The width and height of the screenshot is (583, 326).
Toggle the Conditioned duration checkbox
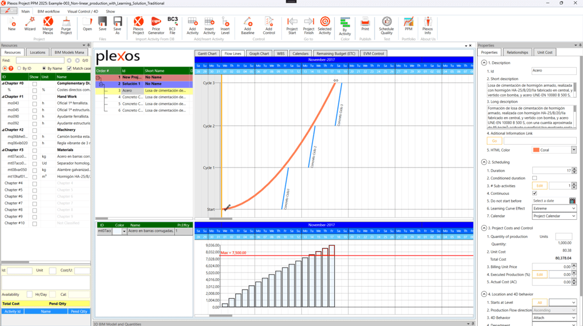(x=535, y=178)
